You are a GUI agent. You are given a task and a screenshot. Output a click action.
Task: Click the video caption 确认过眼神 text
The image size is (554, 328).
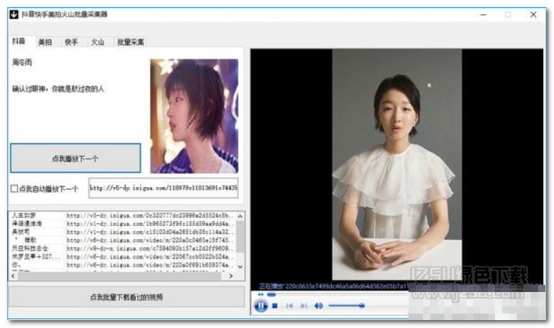click(x=58, y=89)
